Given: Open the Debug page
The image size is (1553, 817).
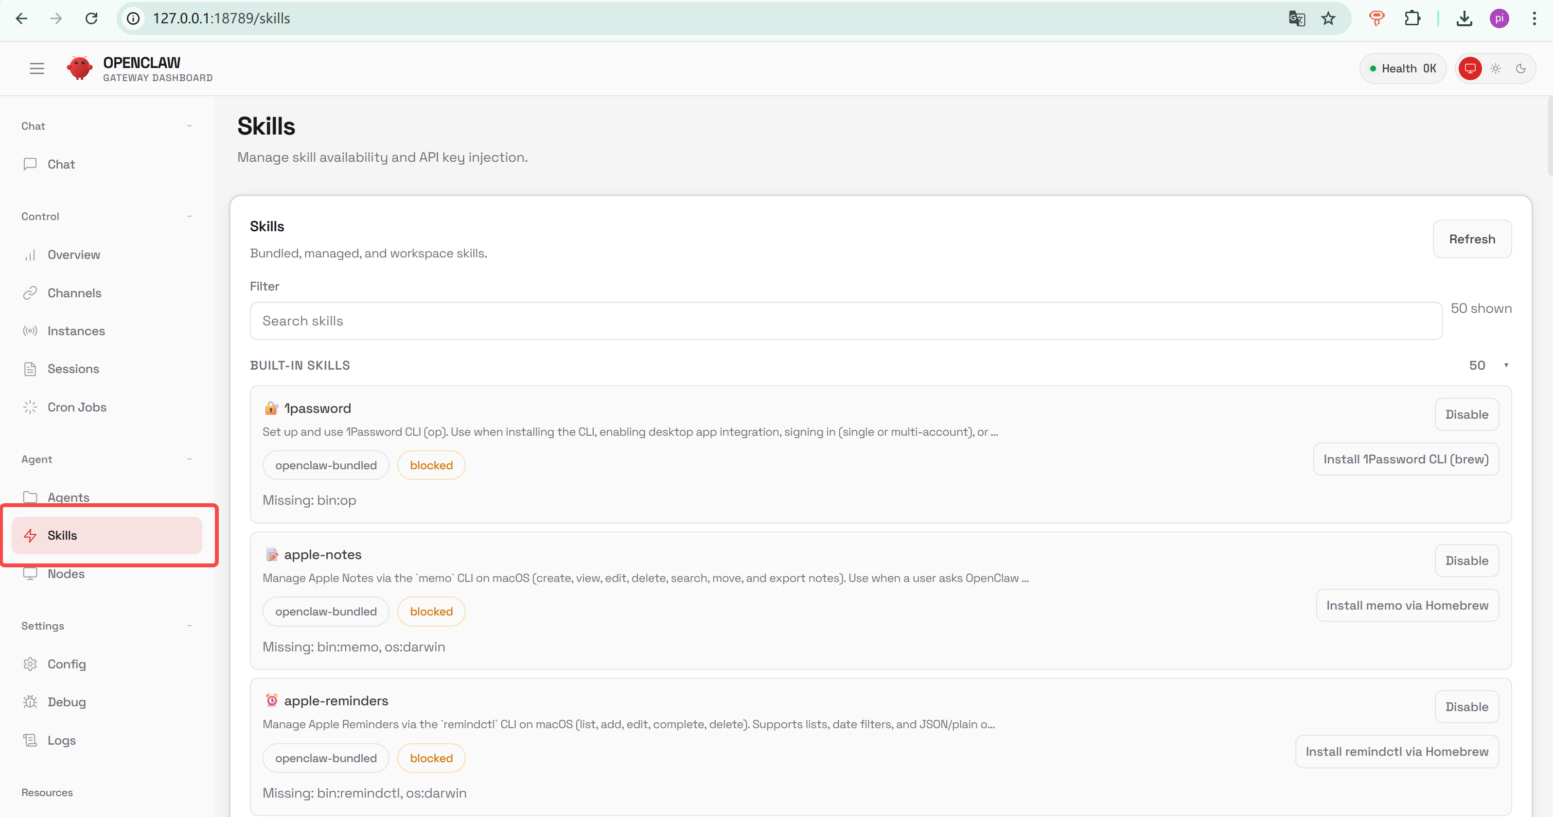Looking at the screenshot, I should coord(66,702).
